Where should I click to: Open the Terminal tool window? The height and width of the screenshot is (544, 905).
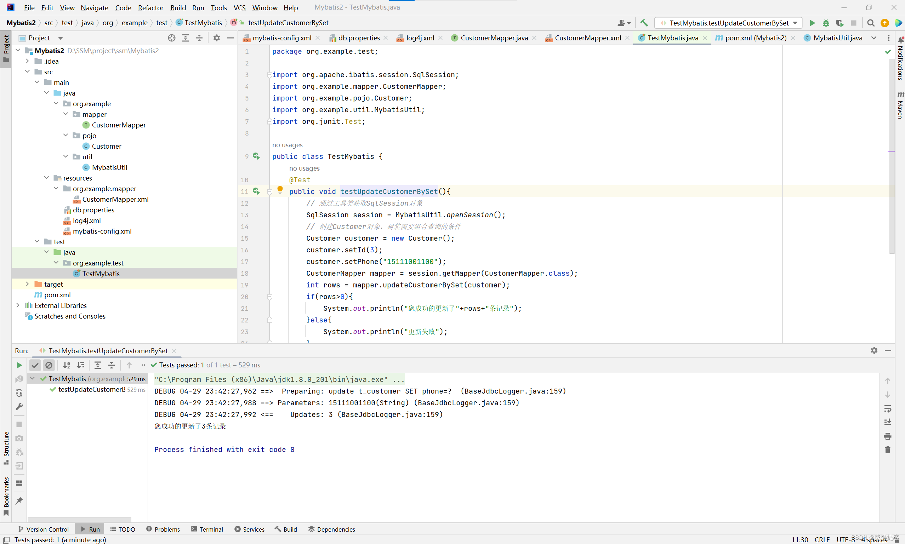(207, 529)
